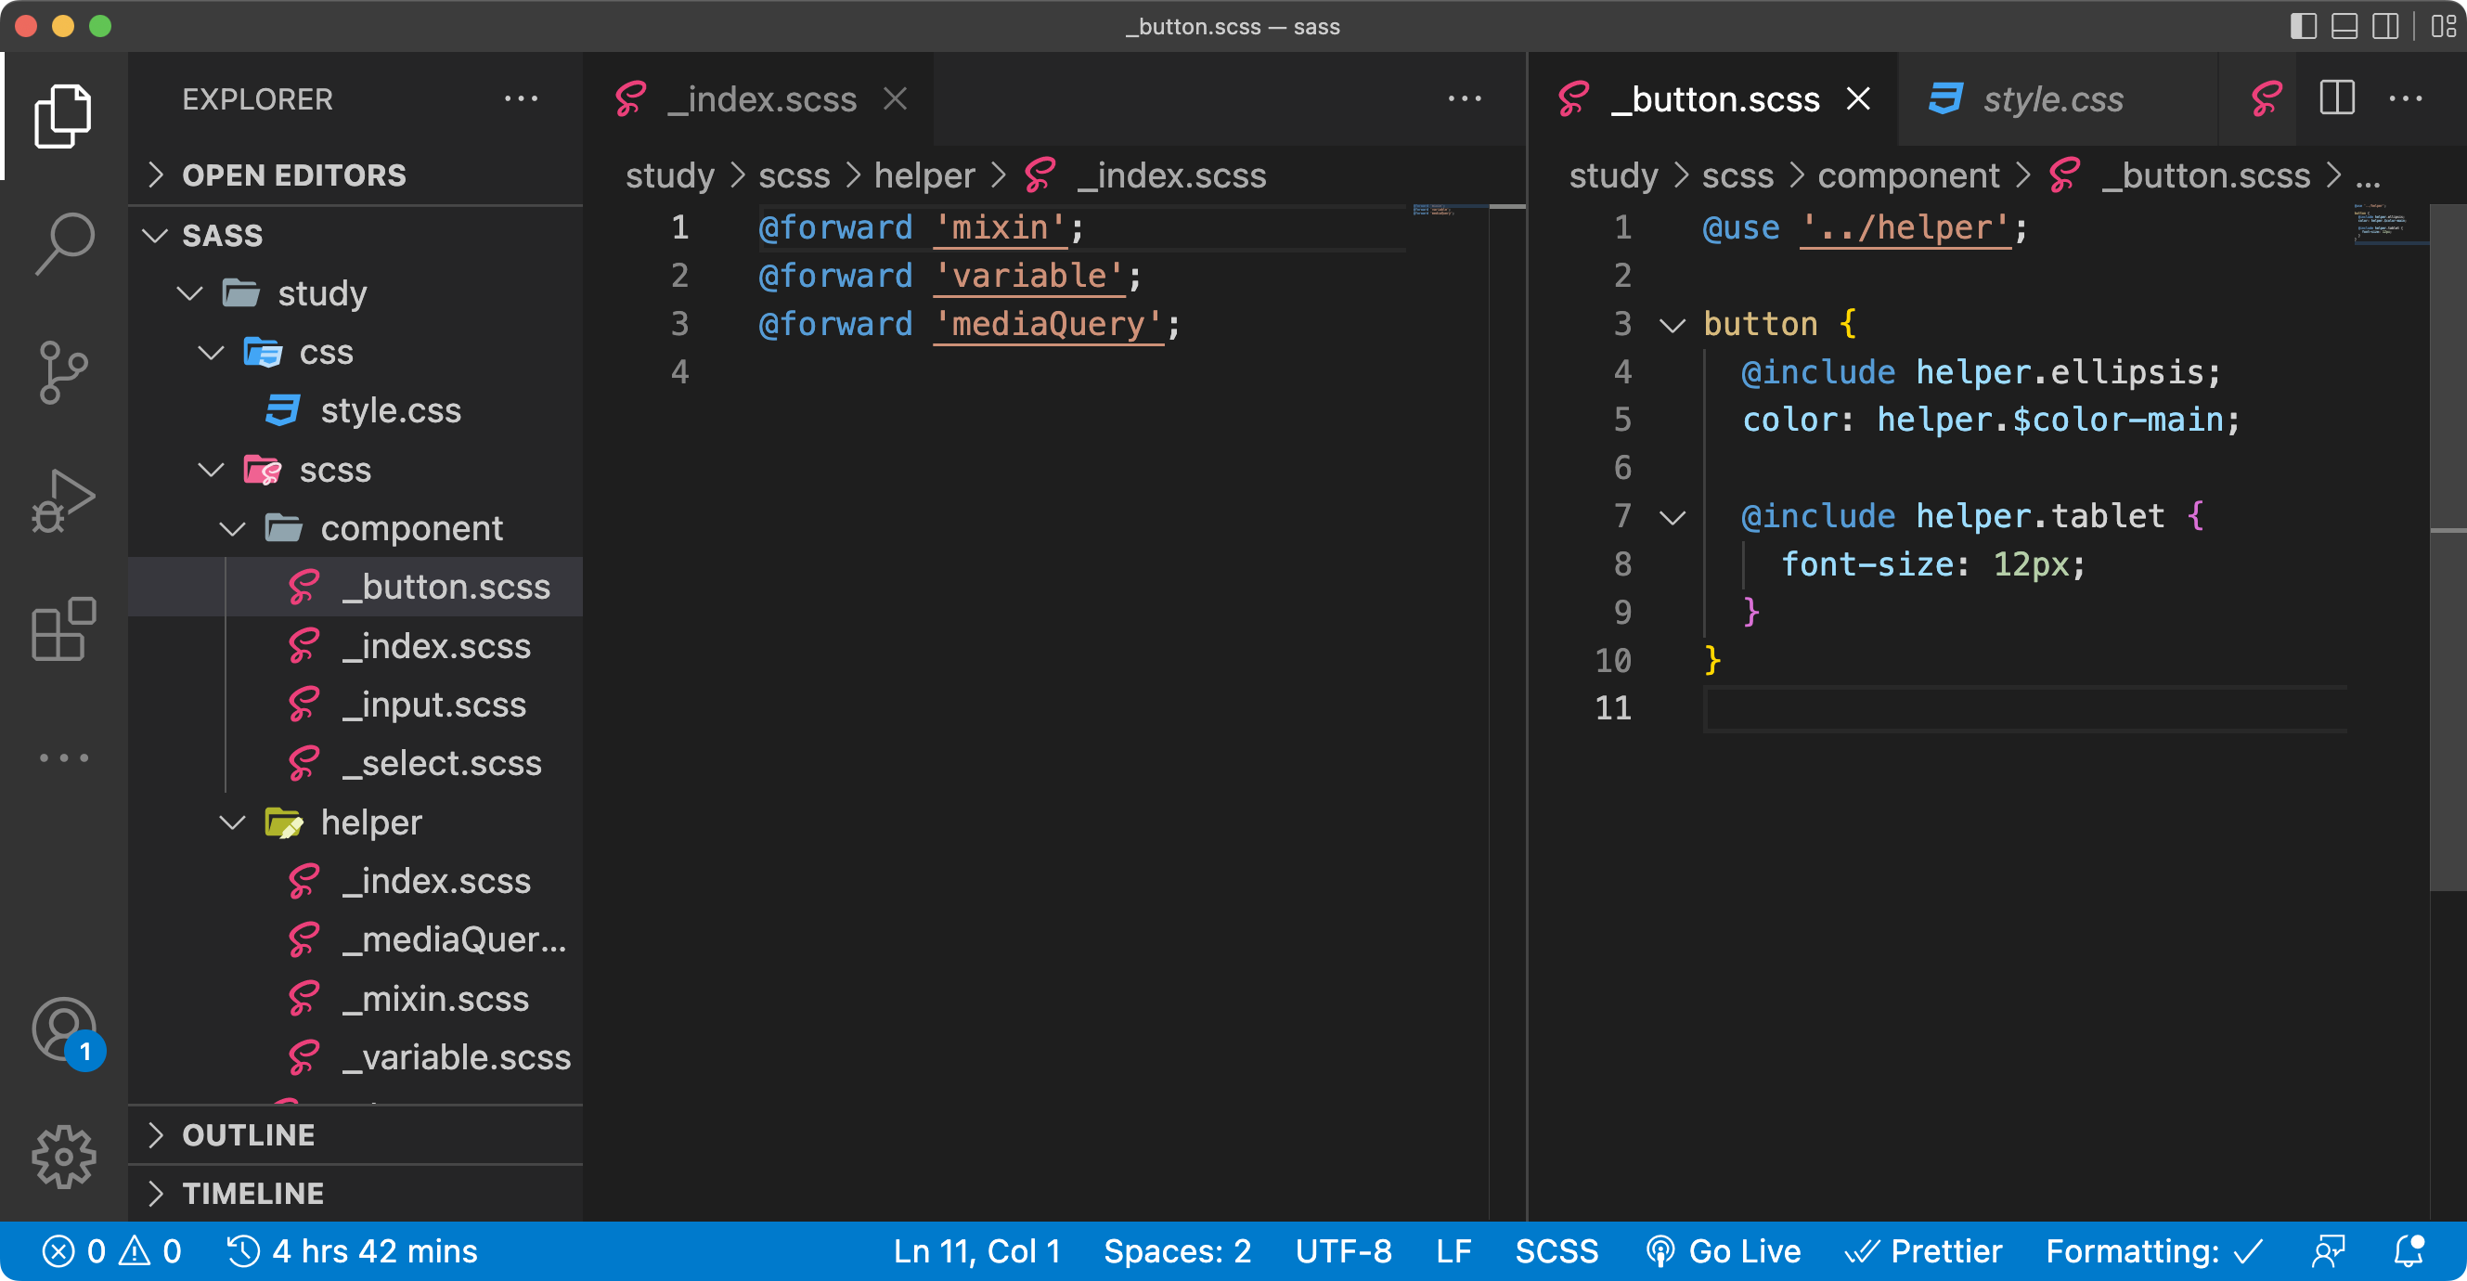
Task: Toggle the primary side bar layout button
Action: coord(2304,26)
